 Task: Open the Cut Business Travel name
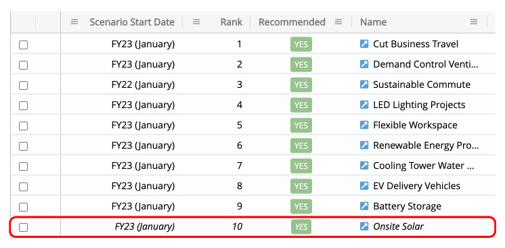point(416,44)
